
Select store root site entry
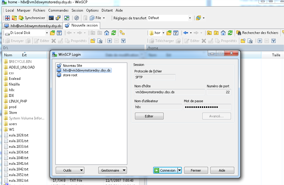click(x=70, y=75)
